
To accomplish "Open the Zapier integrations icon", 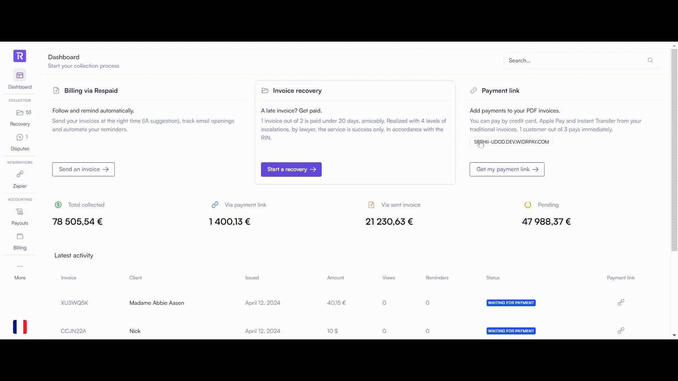I will [x=19, y=174].
